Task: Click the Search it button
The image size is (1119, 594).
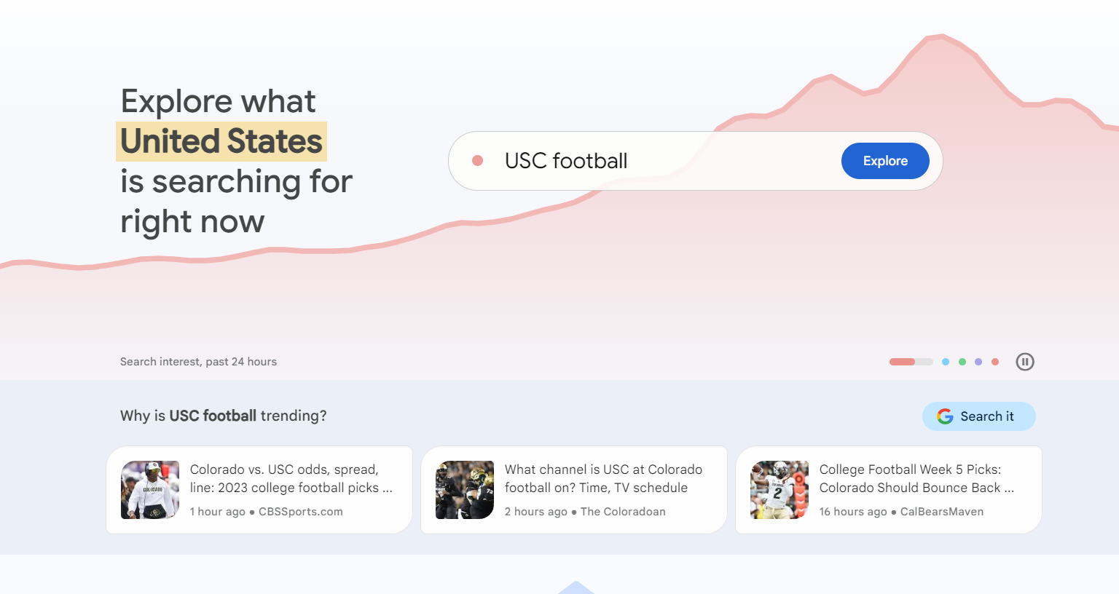Action: (x=978, y=416)
